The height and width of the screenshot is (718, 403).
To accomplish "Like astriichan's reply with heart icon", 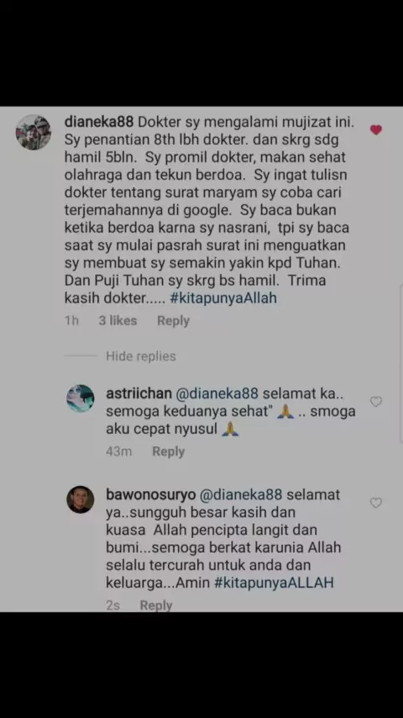I will pos(375,402).
